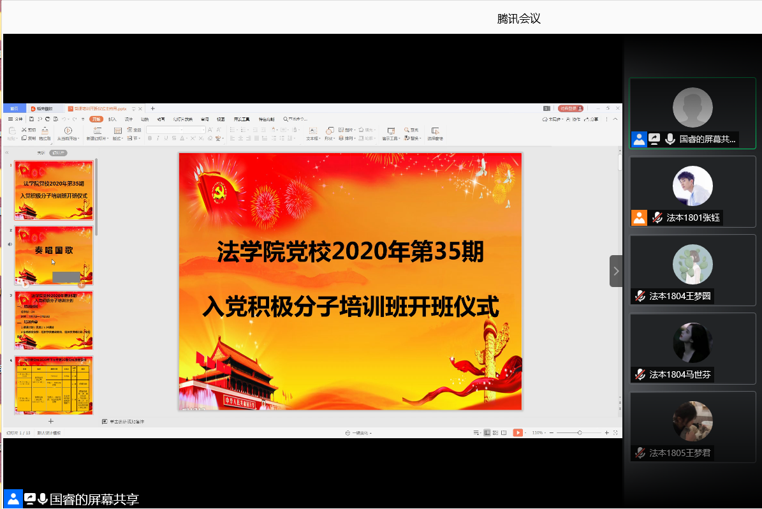Toggle bold formatting in the ribbon

click(150, 138)
